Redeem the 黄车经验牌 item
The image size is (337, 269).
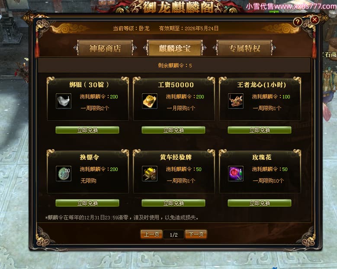173,203
